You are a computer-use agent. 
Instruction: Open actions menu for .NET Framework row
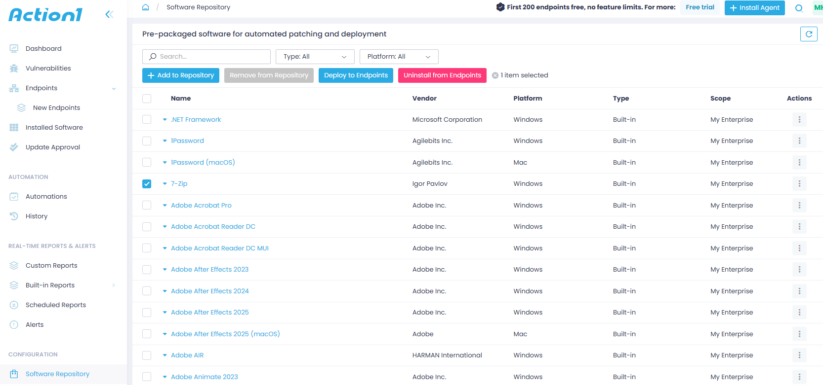pyautogui.click(x=799, y=120)
